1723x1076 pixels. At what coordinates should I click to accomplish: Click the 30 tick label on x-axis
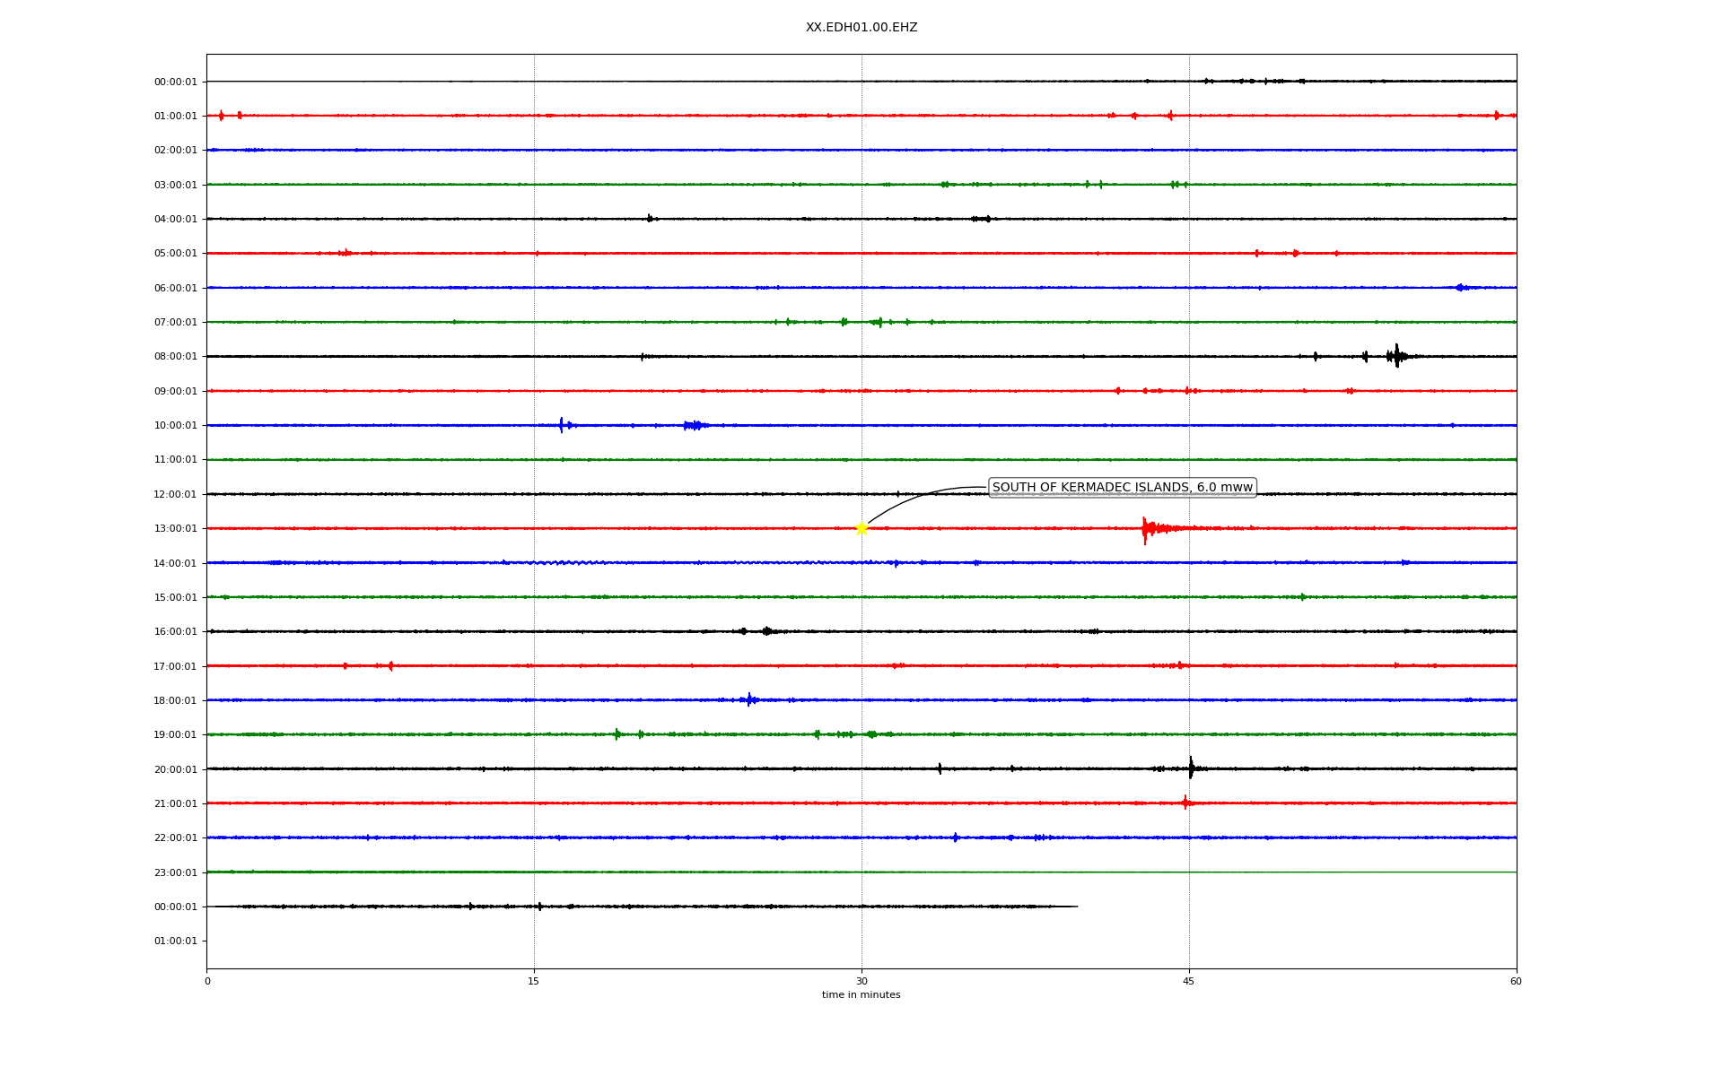click(861, 982)
